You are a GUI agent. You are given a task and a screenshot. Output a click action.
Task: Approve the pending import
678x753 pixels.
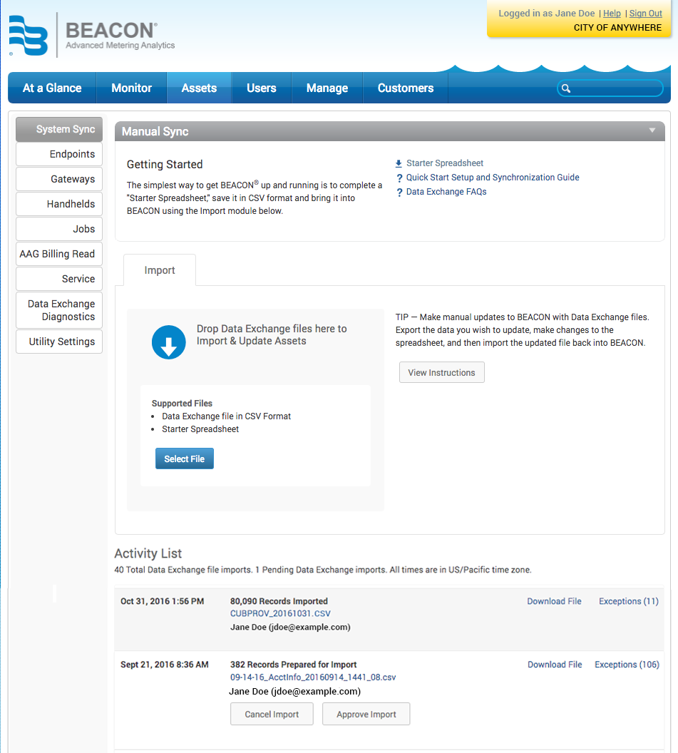366,714
